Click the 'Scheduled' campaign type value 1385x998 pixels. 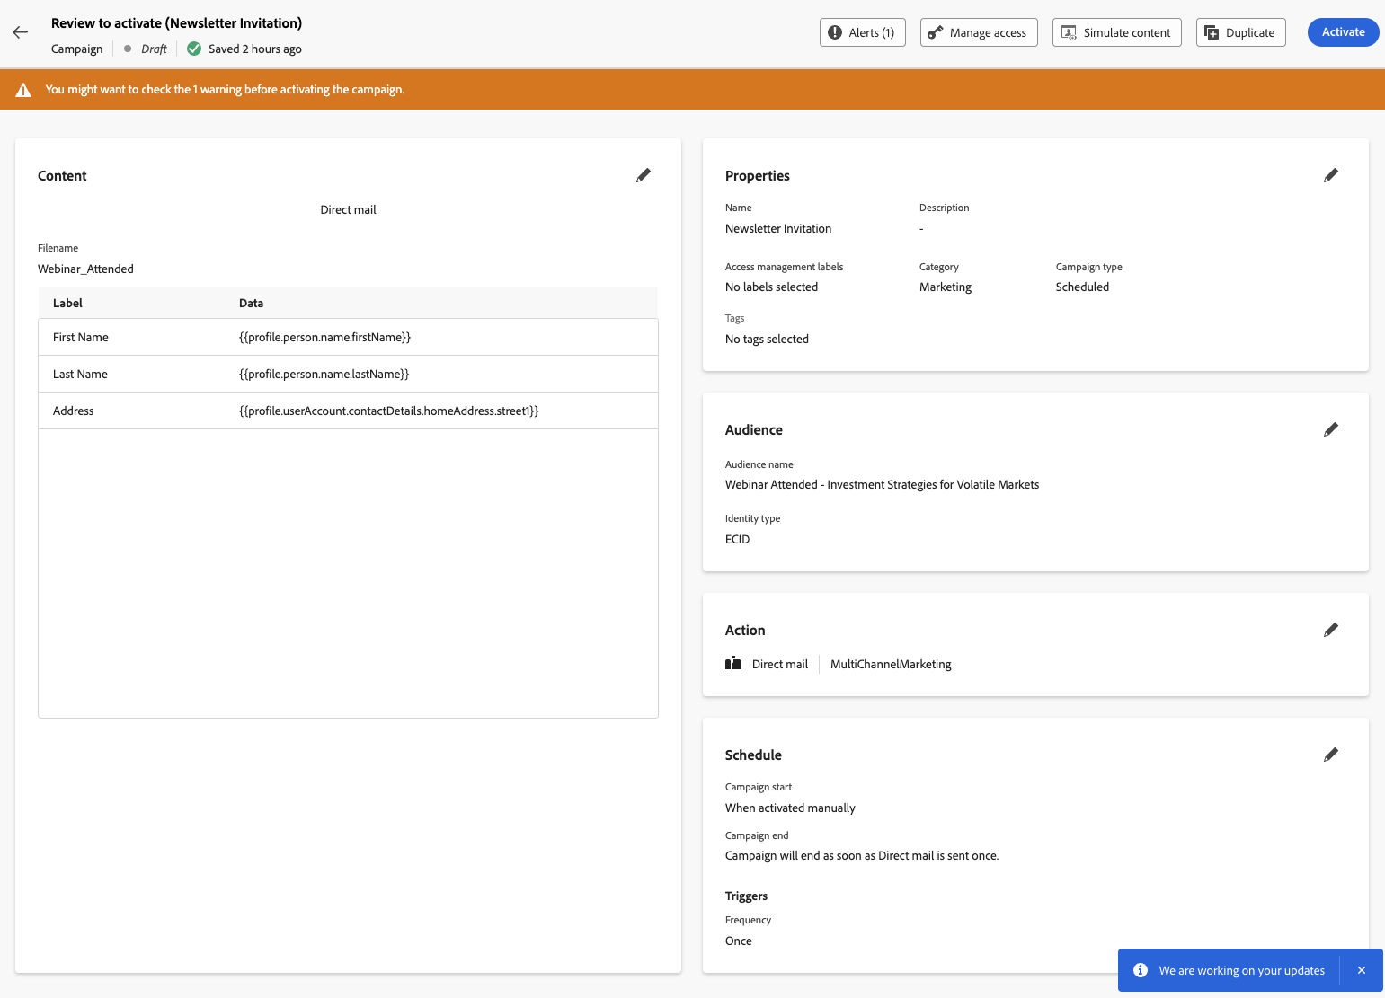(x=1082, y=287)
